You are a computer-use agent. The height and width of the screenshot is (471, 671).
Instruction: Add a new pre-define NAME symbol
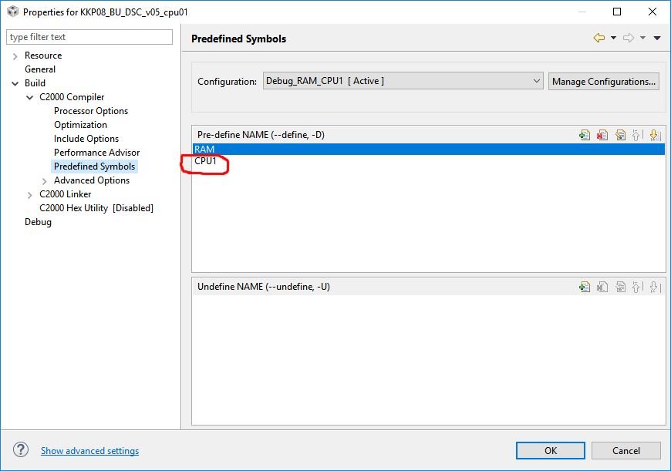584,135
